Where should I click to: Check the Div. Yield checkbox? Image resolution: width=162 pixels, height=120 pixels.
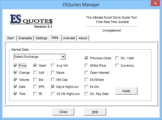117,58
